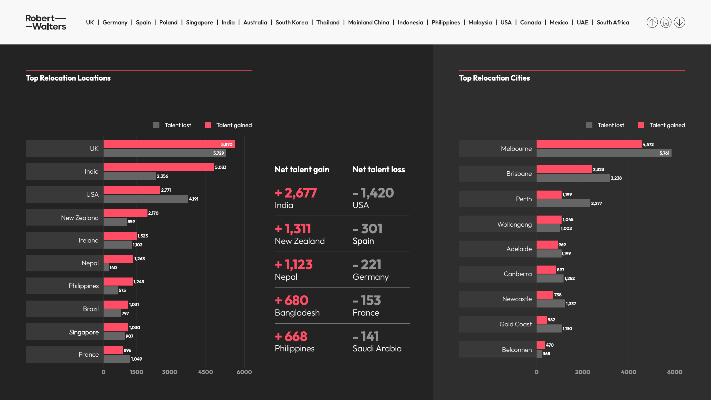Select Singapore in the top navigation
Viewport: 711px width, 400px height.
point(199,22)
